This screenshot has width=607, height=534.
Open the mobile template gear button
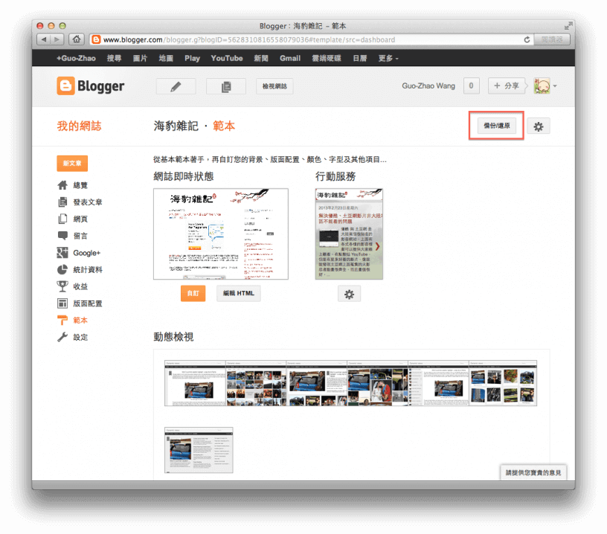point(349,294)
